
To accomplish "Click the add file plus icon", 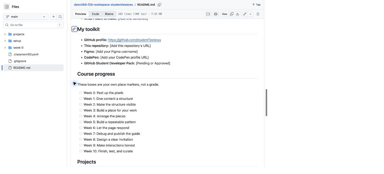I will (x=53, y=17).
